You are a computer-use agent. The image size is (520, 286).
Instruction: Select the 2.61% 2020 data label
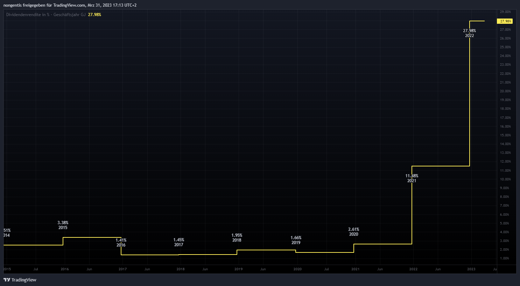coord(353,232)
